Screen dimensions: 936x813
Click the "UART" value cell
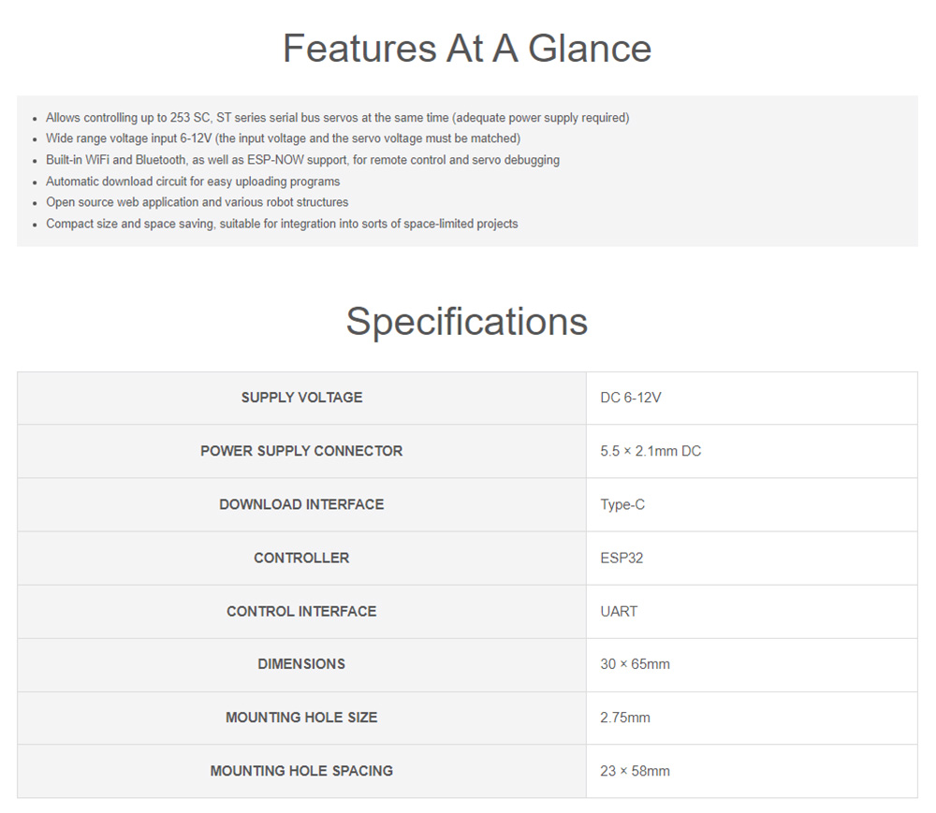[x=619, y=611]
